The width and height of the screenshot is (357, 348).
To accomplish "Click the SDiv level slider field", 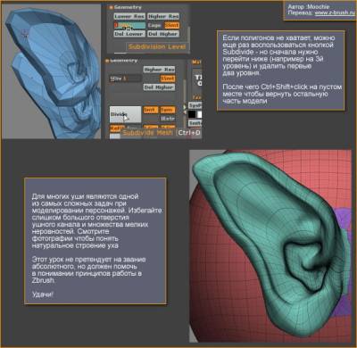I will (x=125, y=79).
